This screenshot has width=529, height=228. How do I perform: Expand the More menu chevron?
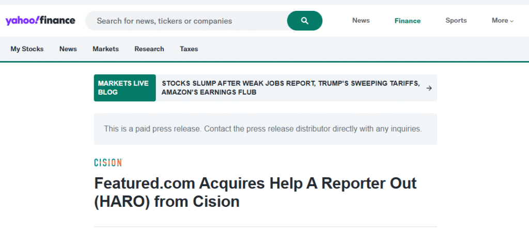click(x=512, y=21)
